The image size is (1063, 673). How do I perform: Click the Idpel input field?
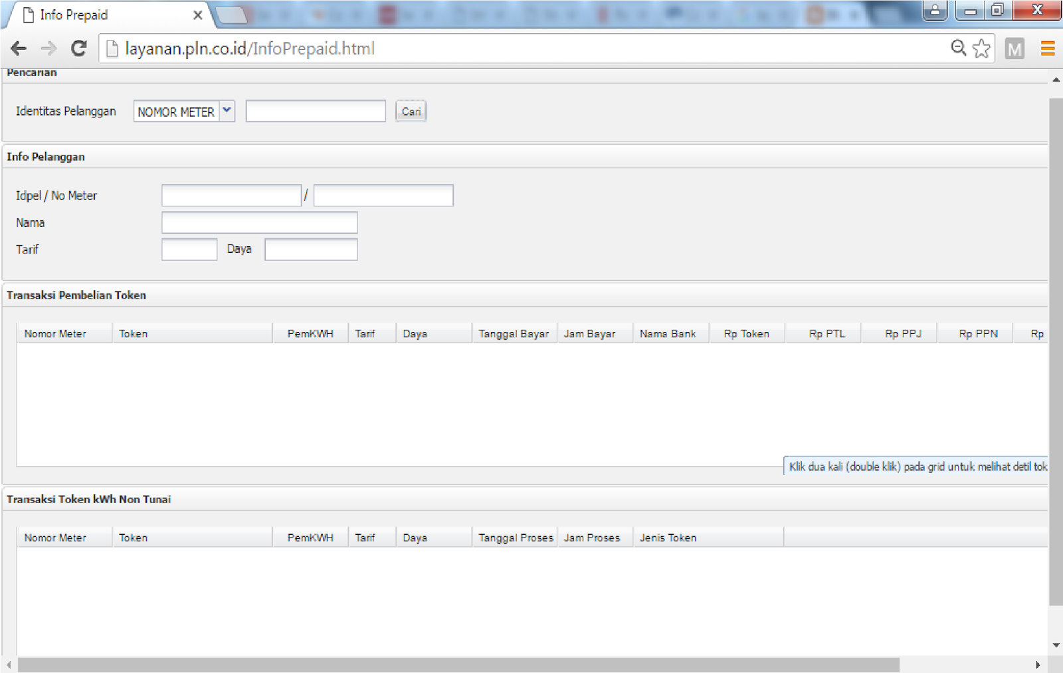pos(231,195)
